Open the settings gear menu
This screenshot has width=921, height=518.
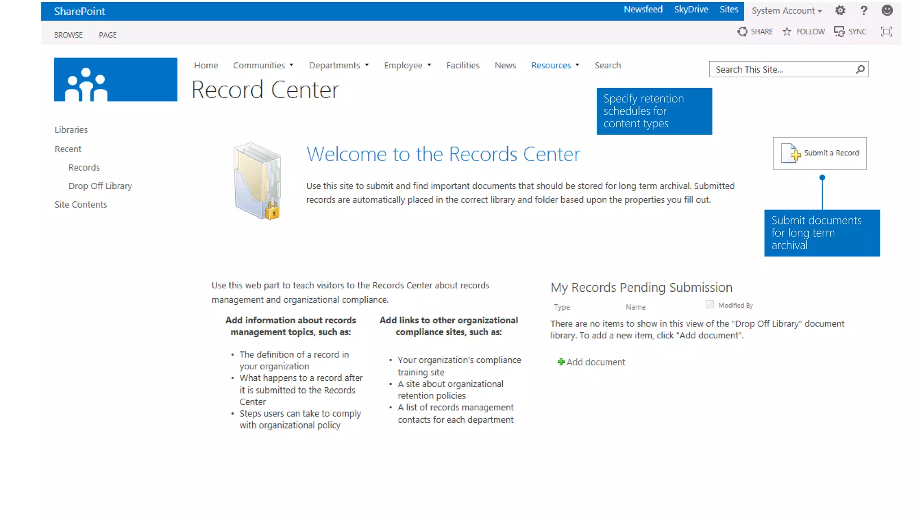click(x=840, y=10)
